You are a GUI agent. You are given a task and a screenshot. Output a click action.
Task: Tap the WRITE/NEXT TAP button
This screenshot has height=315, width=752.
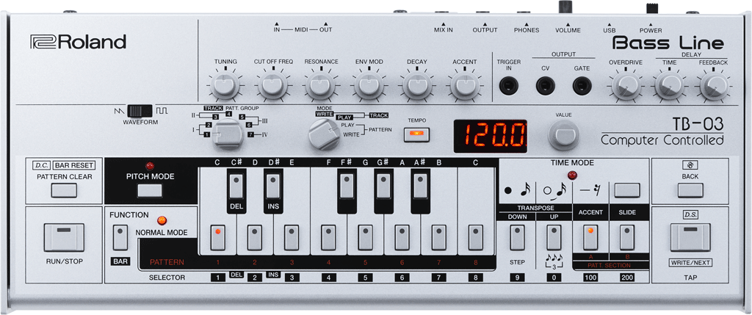click(x=690, y=237)
